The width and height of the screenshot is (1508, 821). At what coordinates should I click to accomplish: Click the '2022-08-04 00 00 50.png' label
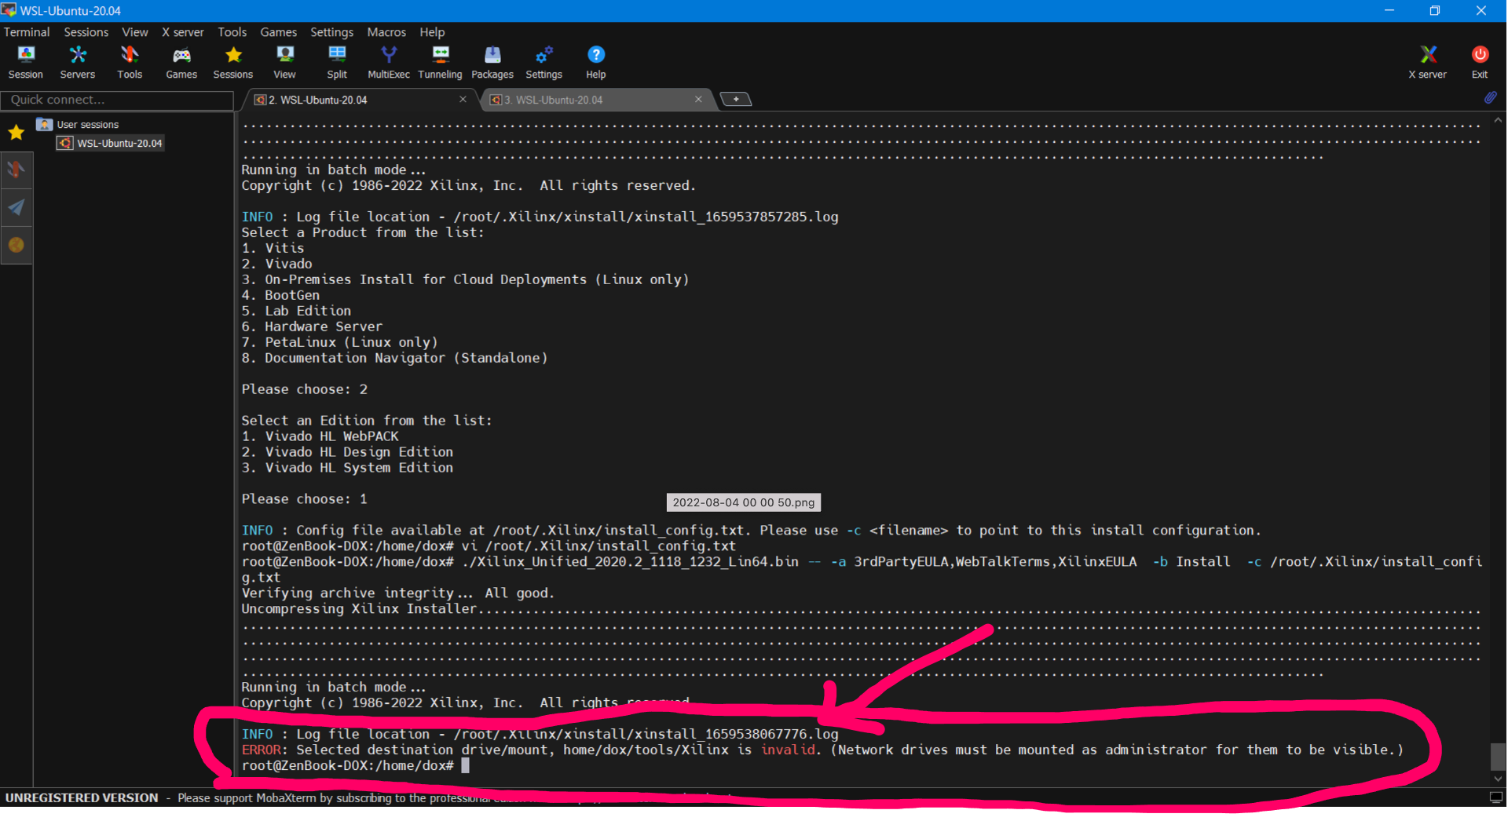point(744,502)
